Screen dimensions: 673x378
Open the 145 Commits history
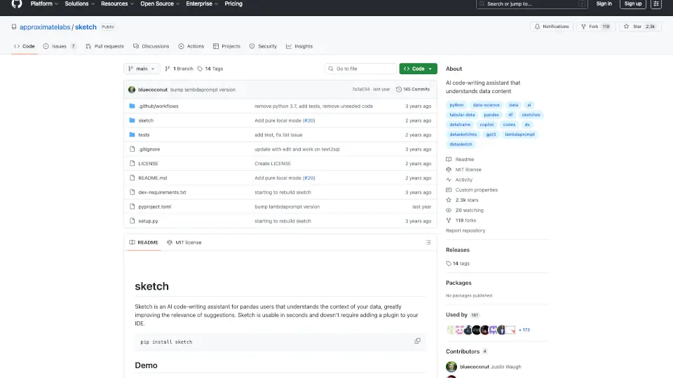point(413,90)
